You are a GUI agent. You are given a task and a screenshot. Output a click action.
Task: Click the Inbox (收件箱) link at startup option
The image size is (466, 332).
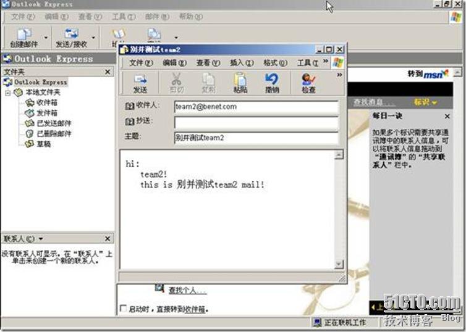click(x=195, y=309)
